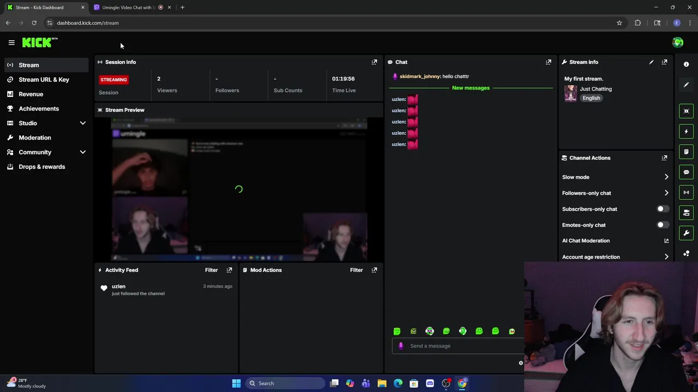Click skidmark_johnny username in chat

[x=420, y=76]
